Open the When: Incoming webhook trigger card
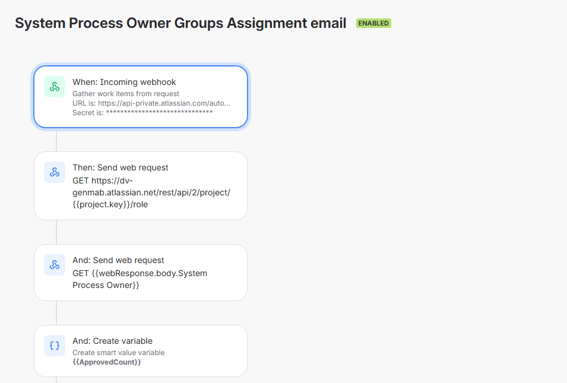Screen dimensions: 567x383 pyautogui.click(x=141, y=97)
